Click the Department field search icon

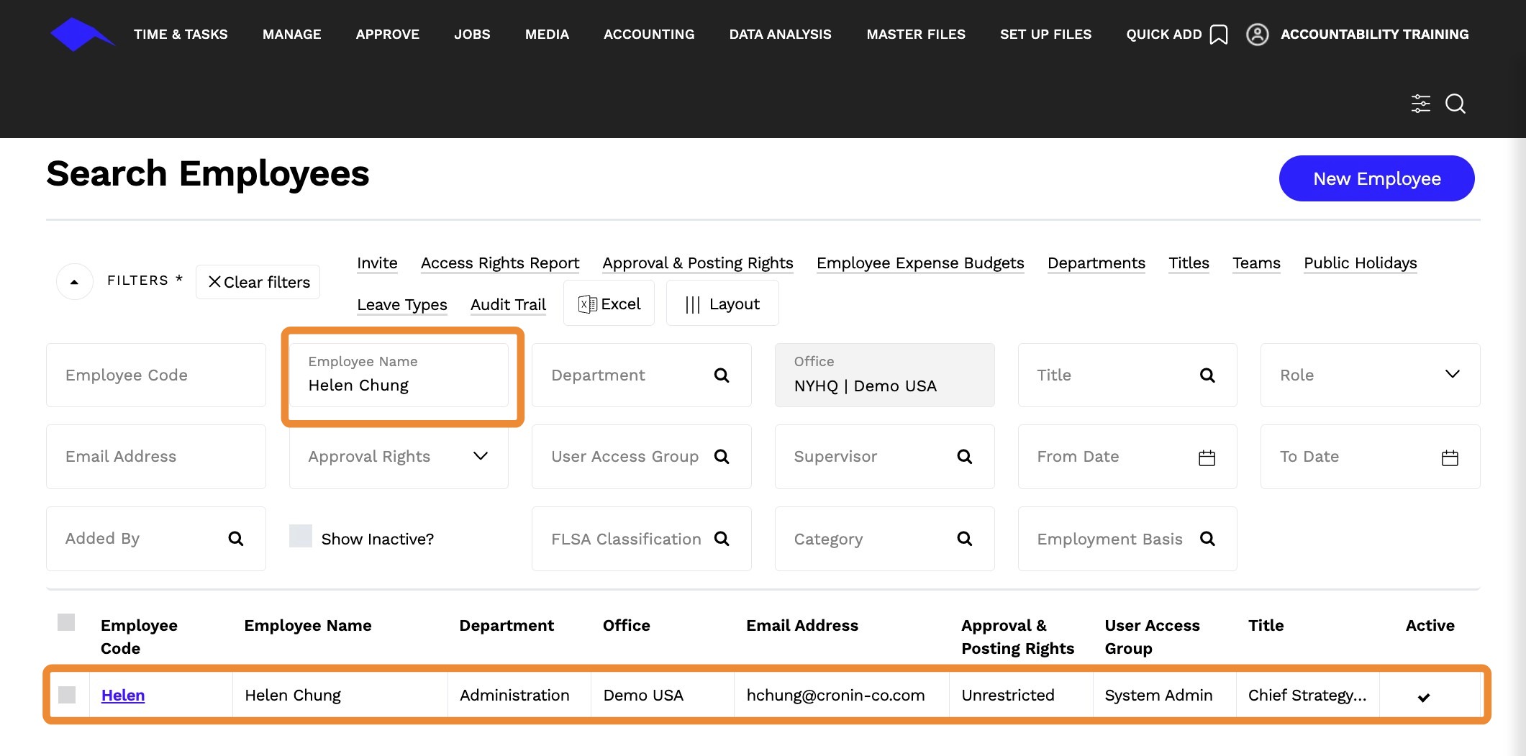tap(722, 375)
